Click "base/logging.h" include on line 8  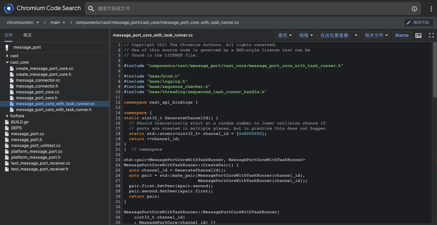click(167, 81)
